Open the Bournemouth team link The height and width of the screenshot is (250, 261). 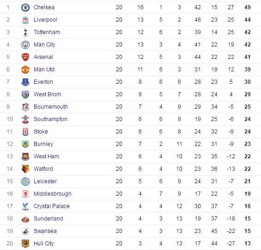(51, 107)
